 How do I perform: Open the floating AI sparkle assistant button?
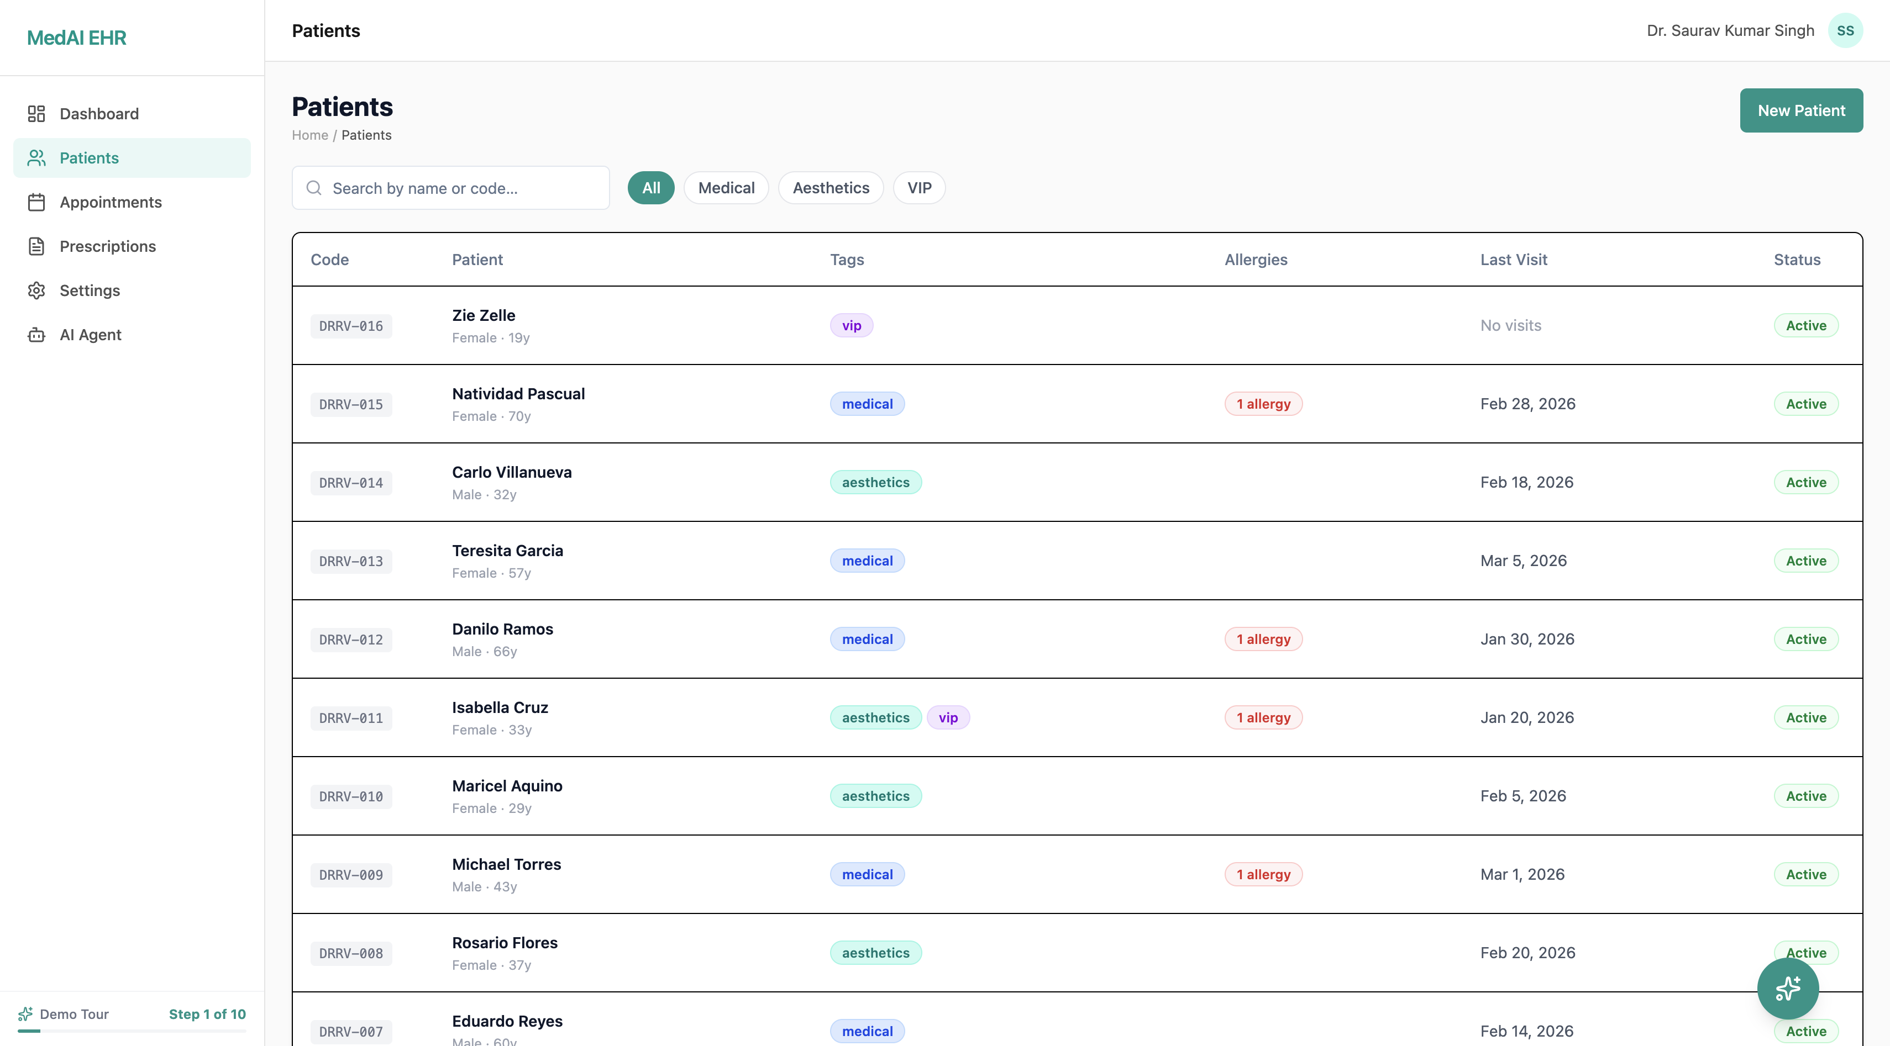[1787, 988]
